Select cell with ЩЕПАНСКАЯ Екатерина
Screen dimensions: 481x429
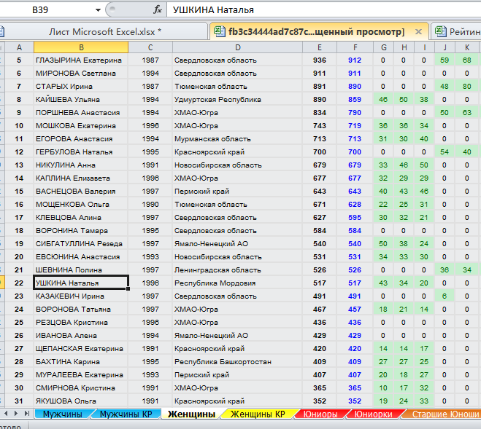tap(81, 349)
